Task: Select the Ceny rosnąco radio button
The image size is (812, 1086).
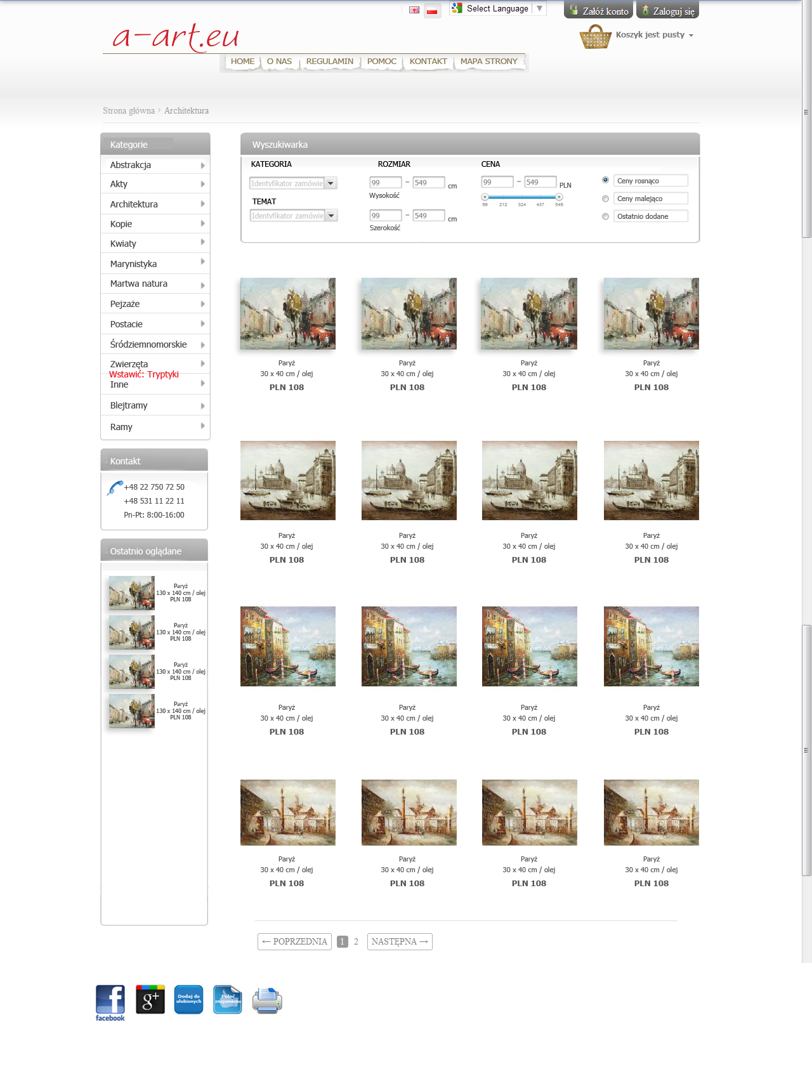Action: click(605, 180)
